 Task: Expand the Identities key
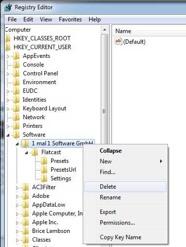[x=8, y=100]
